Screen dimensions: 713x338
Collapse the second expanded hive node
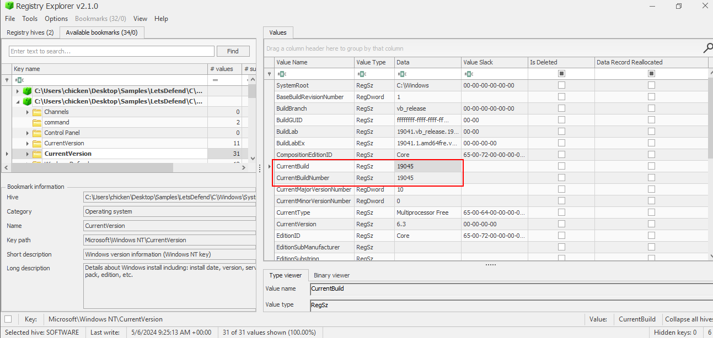[18, 101]
